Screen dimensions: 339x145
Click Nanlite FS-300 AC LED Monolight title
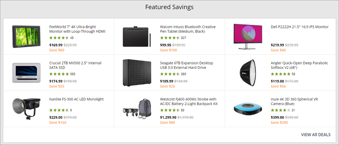tap(76, 99)
